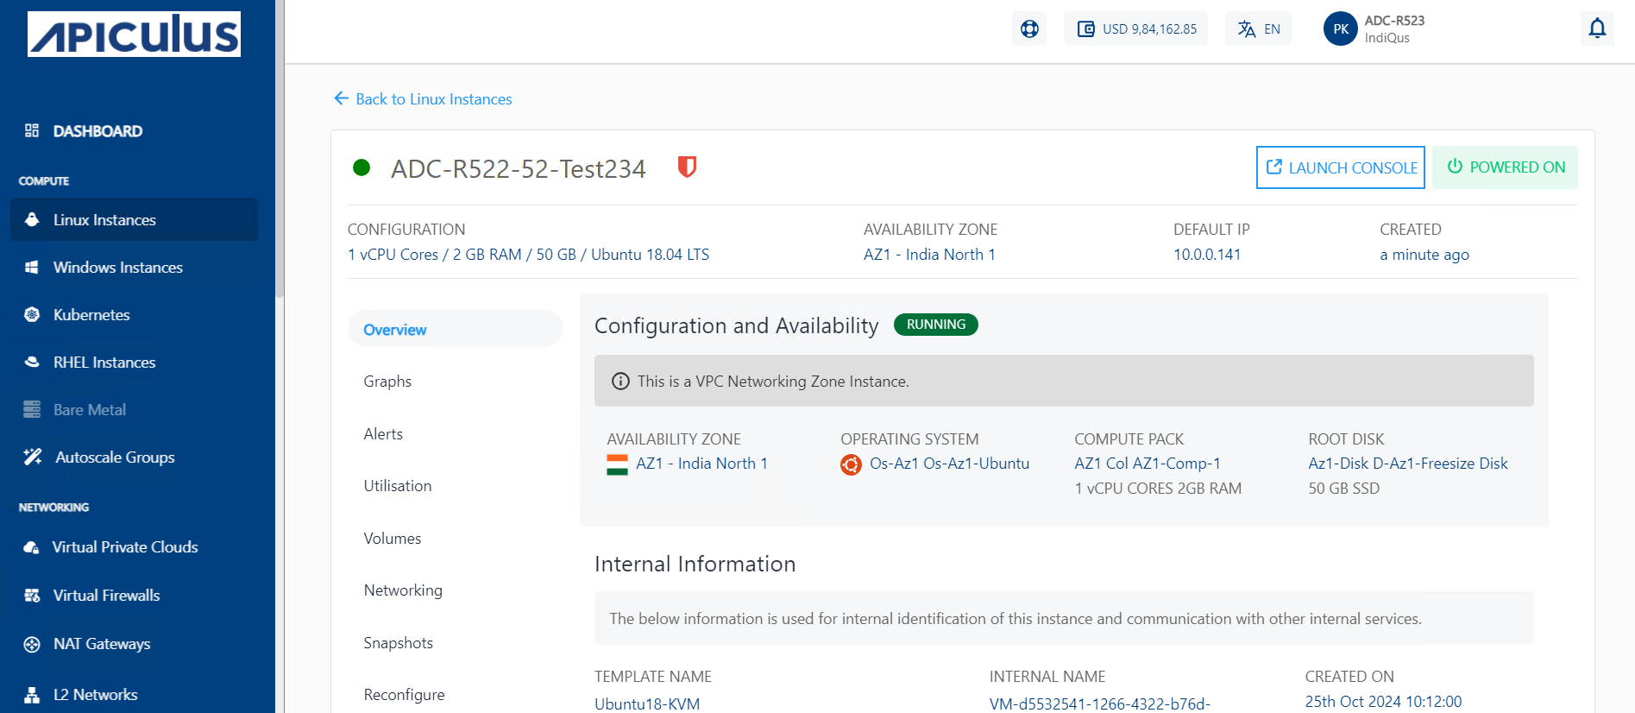Open the notifications bell
The height and width of the screenshot is (713, 1635).
[x=1597, y=28]
